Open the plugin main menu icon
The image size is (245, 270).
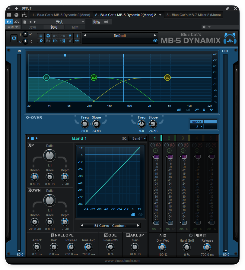41,36
